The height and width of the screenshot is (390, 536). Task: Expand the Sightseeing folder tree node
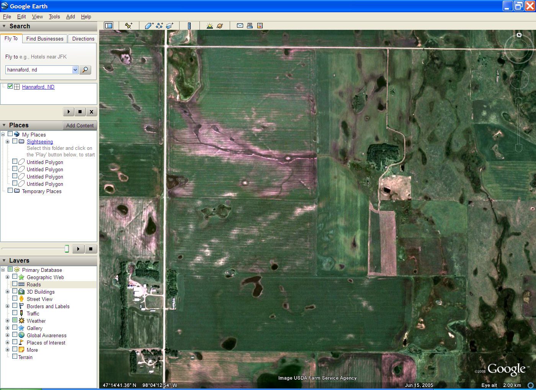tap(7, 141)
